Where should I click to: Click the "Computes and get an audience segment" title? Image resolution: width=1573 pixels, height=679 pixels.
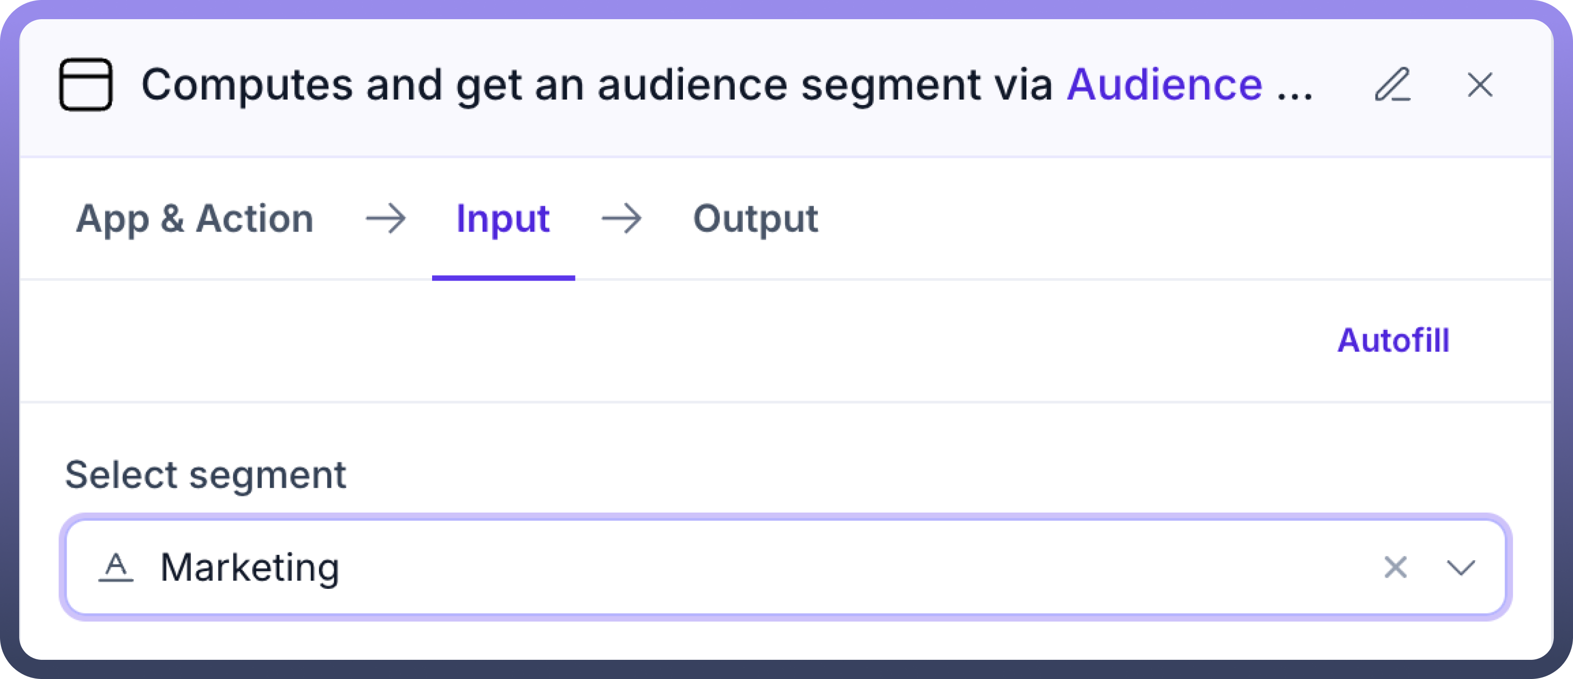click(550, 85)
